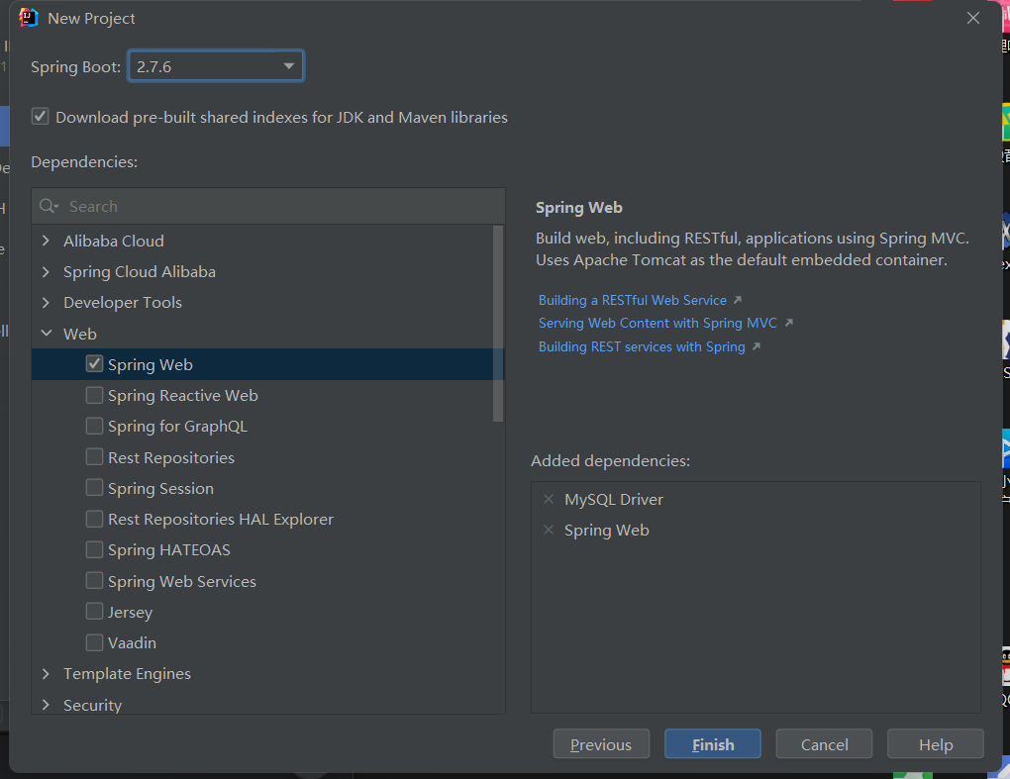Expand the Template Engines category

(46, 673)
